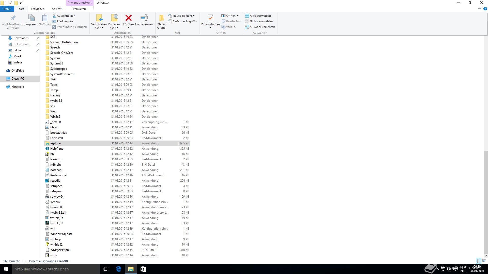488x274 pixels.
Task: Select the explorer application row
Action: click(x=117, y=143)
